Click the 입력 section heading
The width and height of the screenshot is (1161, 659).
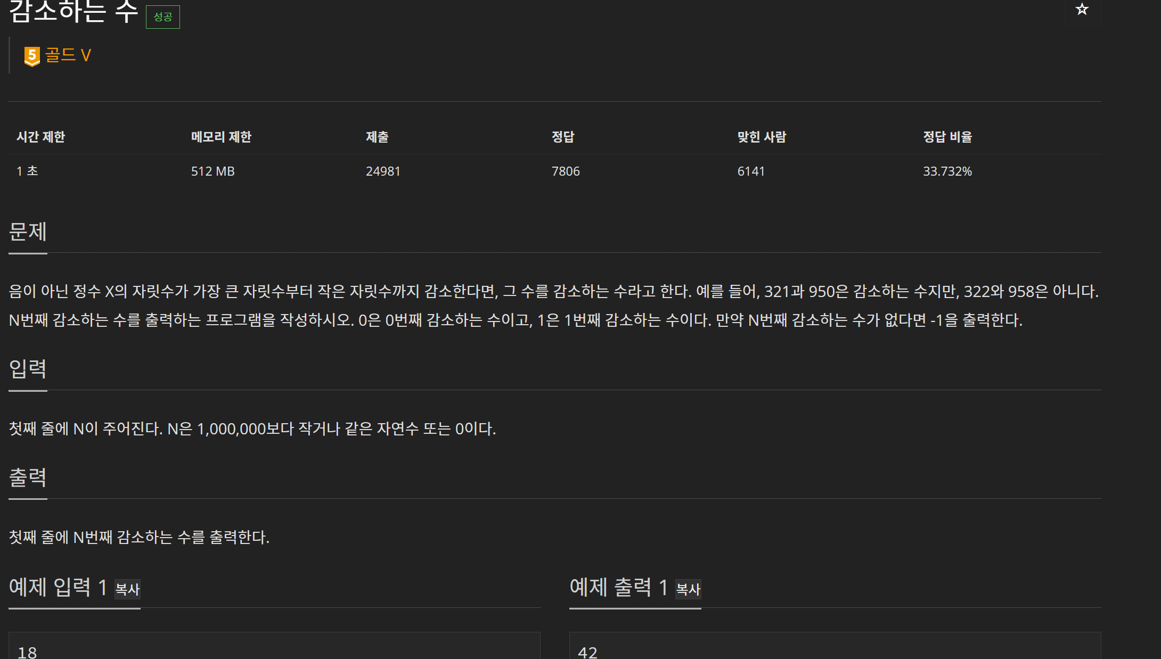coord(28,369)
